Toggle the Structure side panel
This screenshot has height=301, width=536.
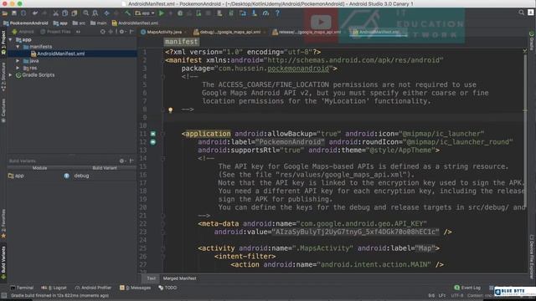coord(3,77)
